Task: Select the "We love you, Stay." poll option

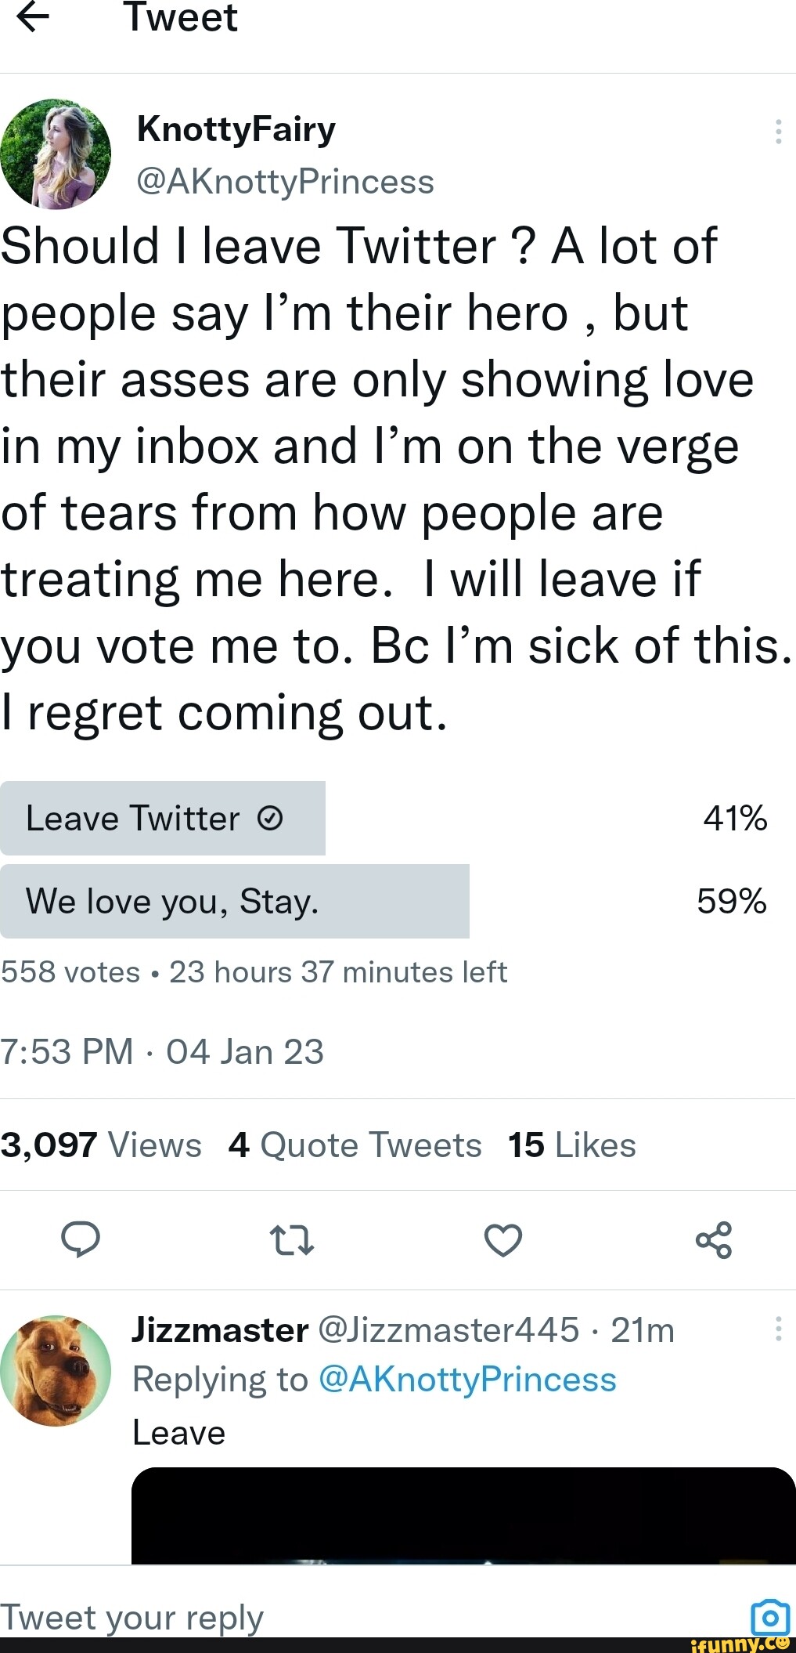Action: click(x=234, y=901)
